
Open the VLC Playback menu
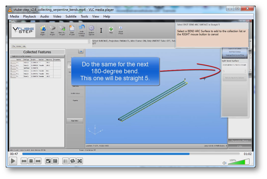coord(29,16)
